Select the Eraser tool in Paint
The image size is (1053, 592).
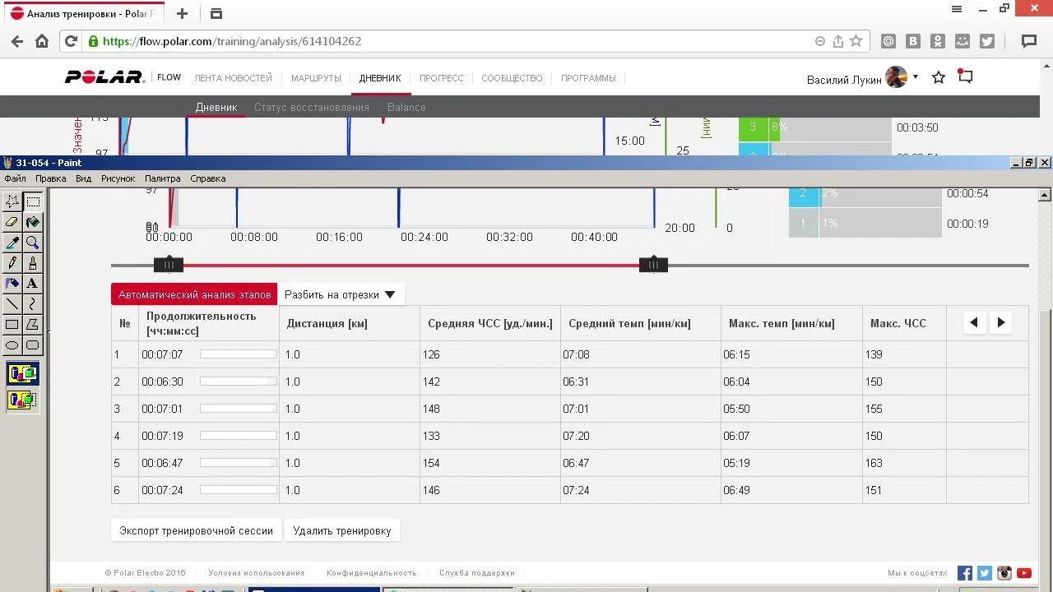click(x=12, y=222)
